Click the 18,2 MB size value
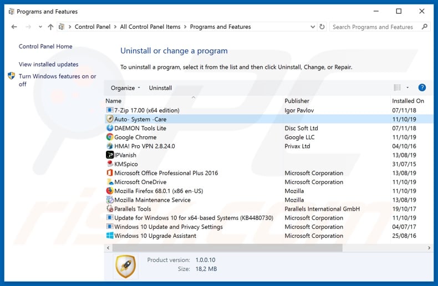Image resolution: width=438 pixels, height=286 pixels. 206,269
